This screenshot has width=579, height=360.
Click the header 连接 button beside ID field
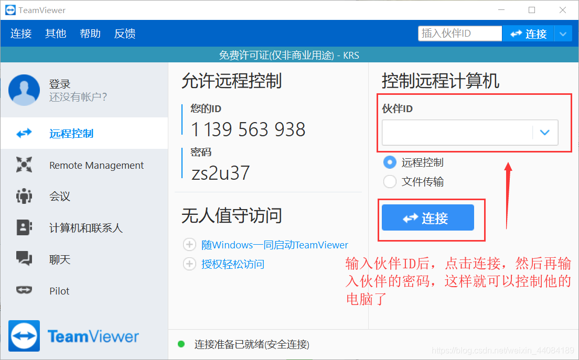click(528, 34)
